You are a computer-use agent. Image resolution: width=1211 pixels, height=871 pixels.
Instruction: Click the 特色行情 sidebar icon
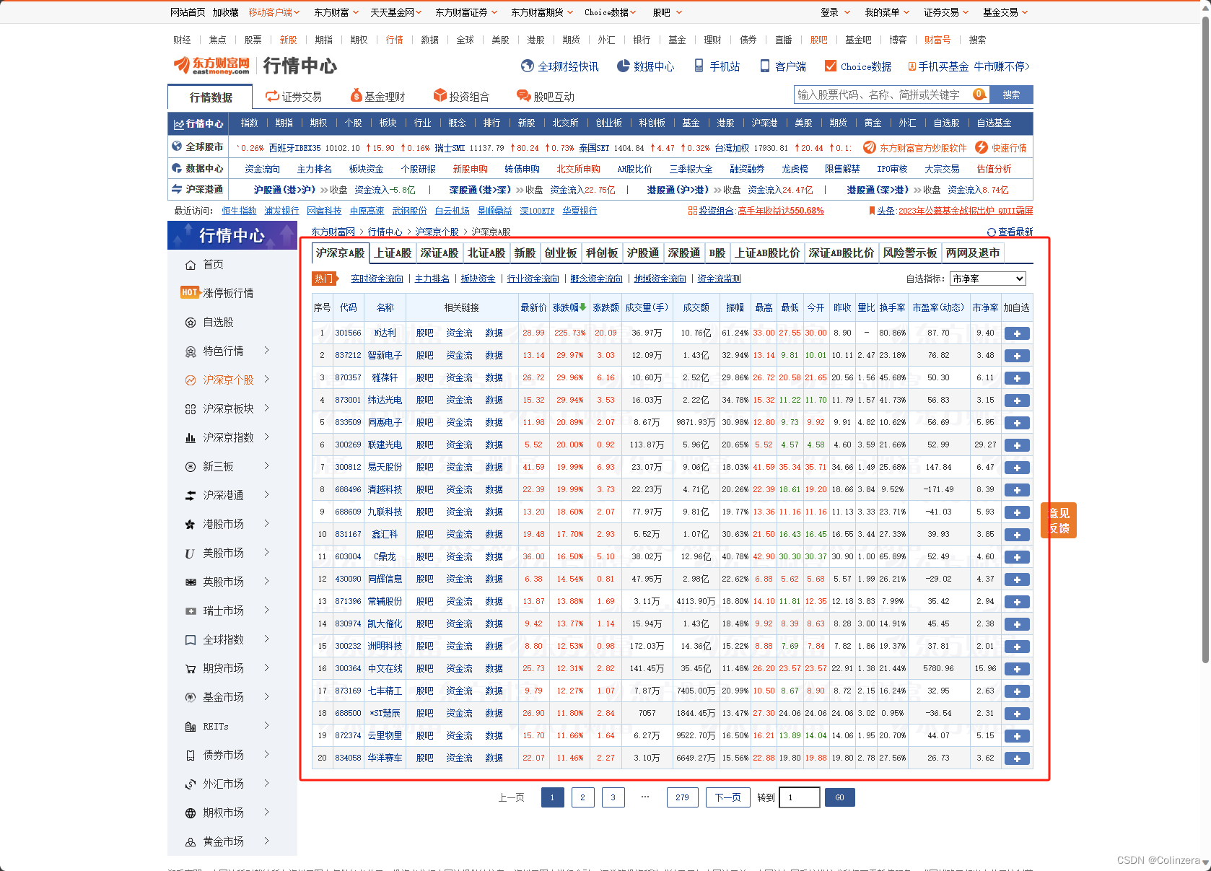[191, 351]
